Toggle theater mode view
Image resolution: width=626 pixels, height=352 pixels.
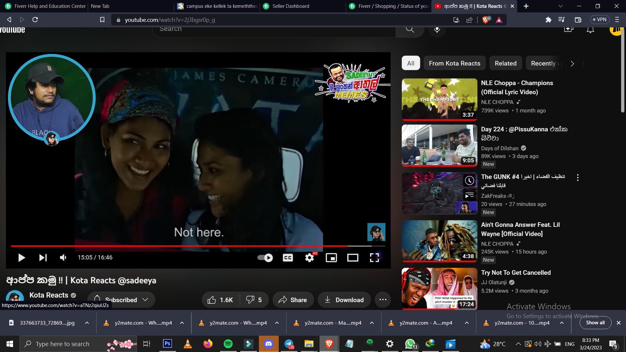(353, 258)
